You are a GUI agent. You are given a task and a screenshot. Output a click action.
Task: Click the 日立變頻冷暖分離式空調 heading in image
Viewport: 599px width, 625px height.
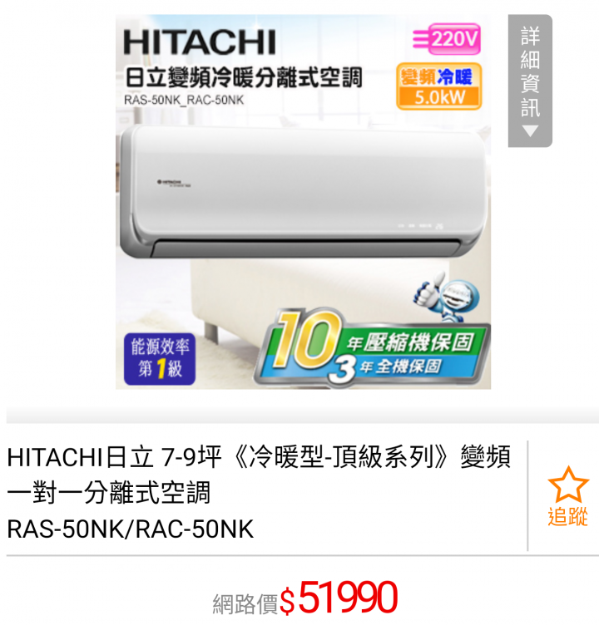[x=244, y=77]
